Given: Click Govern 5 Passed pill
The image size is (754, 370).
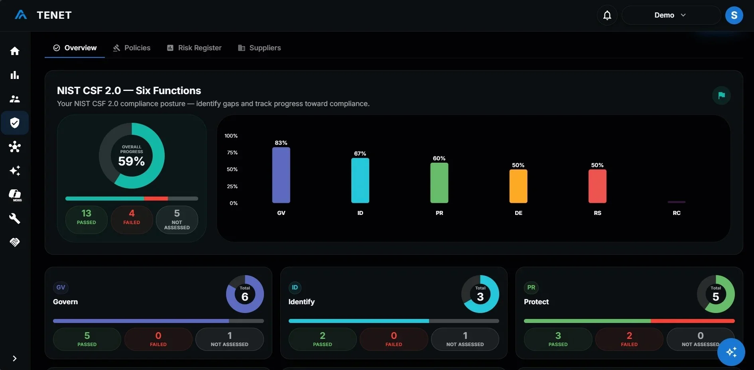Looking at the screenshot, I should 87,339.
